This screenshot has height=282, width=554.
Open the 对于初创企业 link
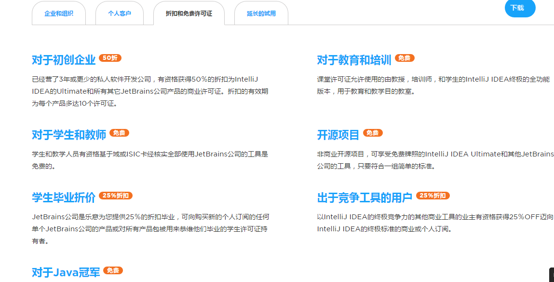(x=63, y=59)
